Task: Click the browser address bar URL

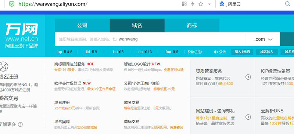Action: (x=53, y=4)
